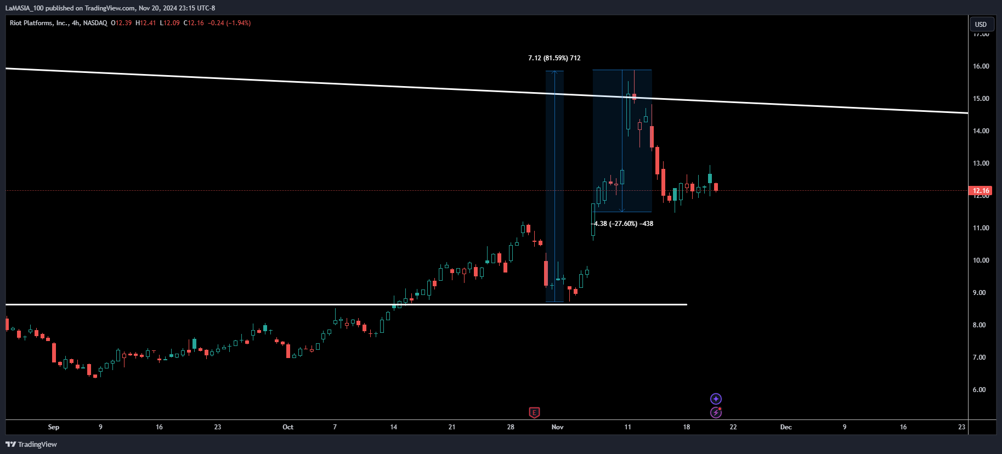Click the Oct label on time axis
This screenshot has height=454, width=1002.
pyautogui.click(x=288, y=427)
